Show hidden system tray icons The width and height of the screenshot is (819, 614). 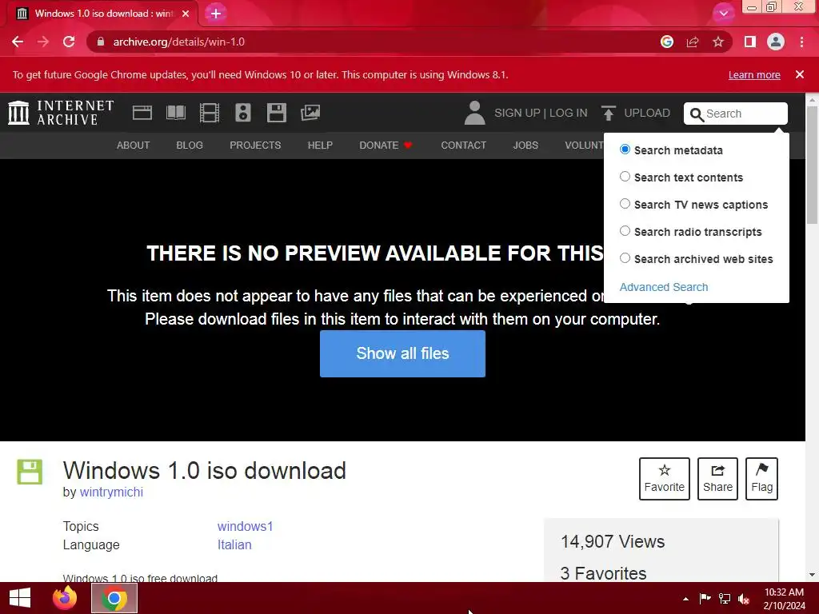[685, 599]
